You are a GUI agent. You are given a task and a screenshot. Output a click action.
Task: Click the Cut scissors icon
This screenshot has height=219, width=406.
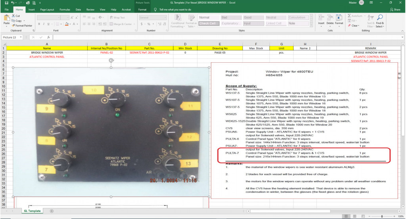[x=14, y=16]
